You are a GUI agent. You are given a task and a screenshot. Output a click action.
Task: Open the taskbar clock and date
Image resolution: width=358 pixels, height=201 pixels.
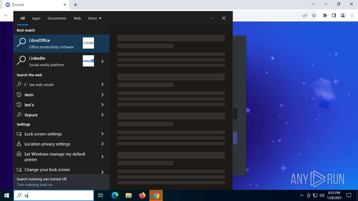334,195
